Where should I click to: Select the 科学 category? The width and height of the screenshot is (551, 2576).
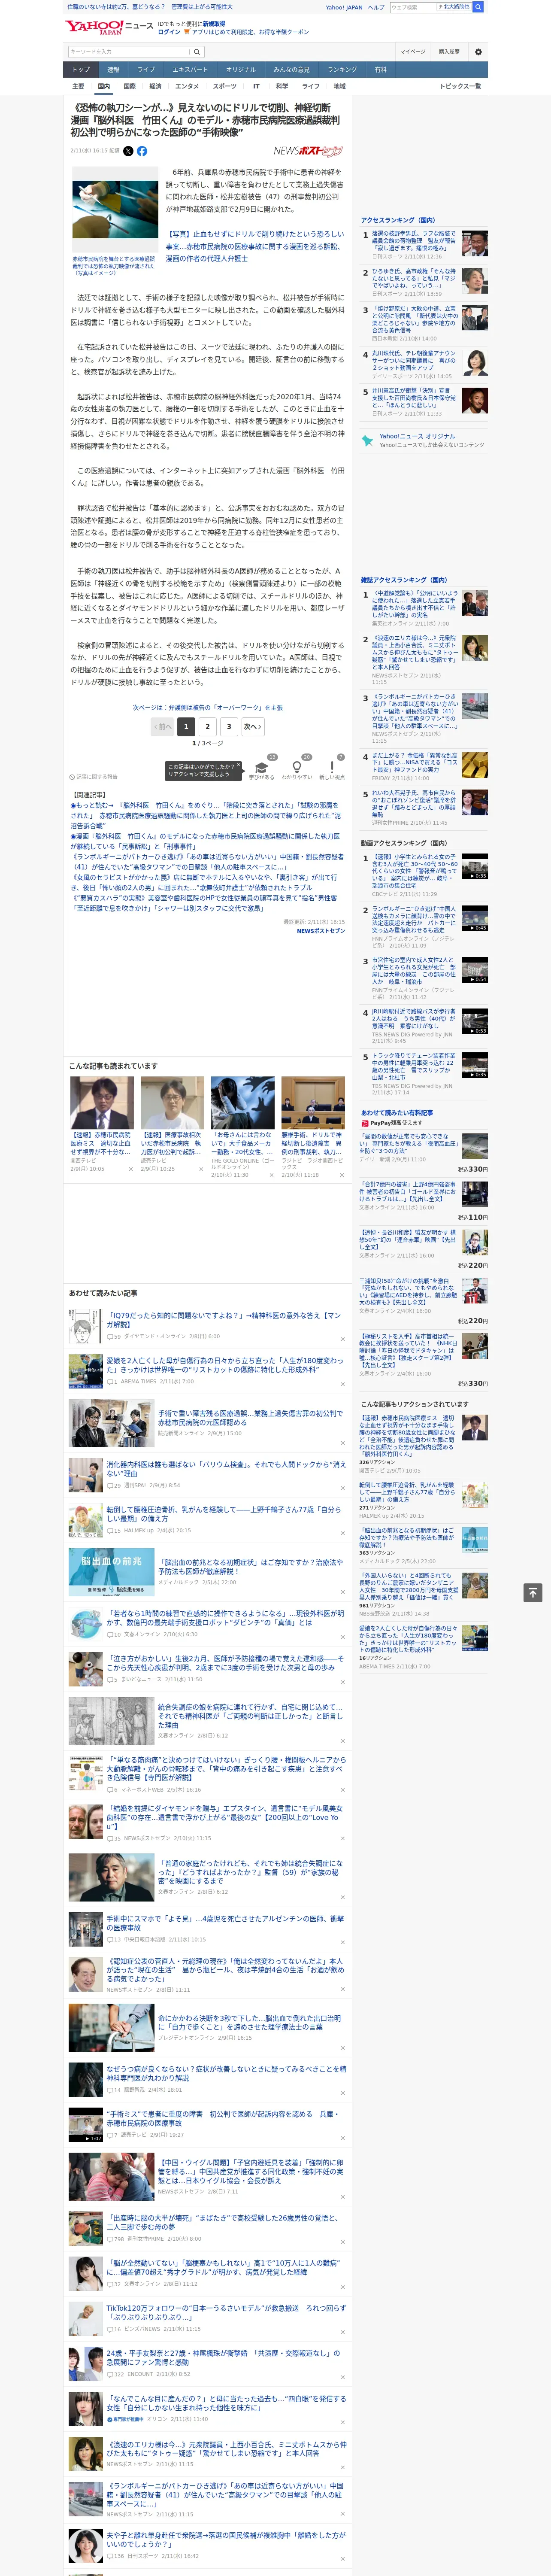[x=282, y=86]
